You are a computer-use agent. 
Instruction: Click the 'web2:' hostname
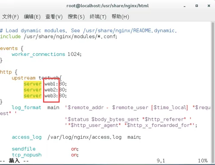click(51, 90)
